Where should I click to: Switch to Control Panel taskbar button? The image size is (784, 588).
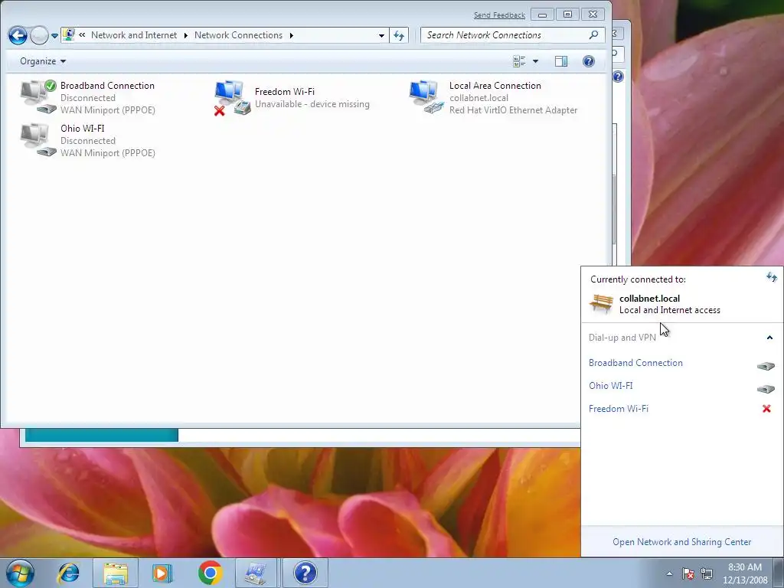[257, 573]
